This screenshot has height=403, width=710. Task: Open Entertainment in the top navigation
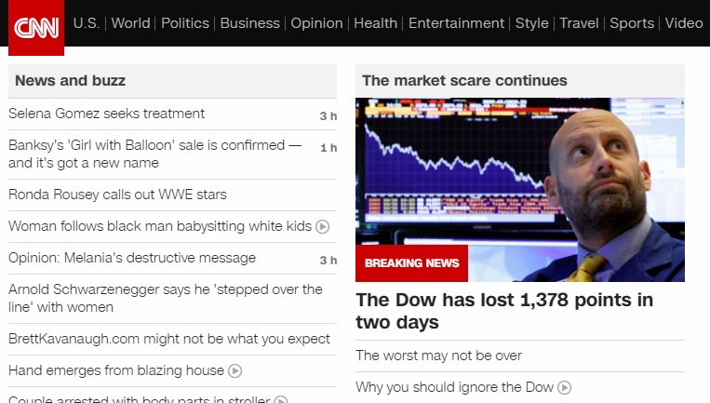point(456,23)
